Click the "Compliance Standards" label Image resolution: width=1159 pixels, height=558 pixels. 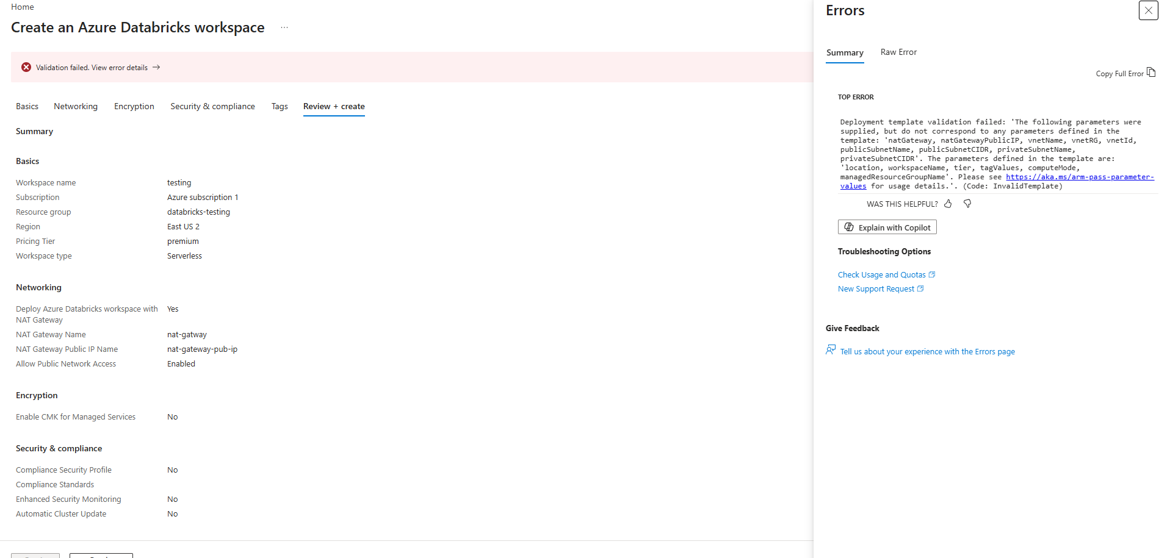55,485
